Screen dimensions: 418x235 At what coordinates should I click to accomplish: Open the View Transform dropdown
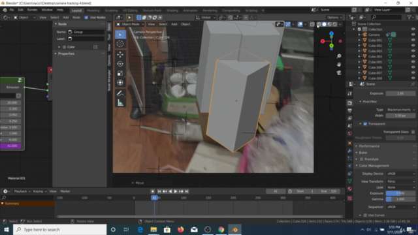[400, 181]
